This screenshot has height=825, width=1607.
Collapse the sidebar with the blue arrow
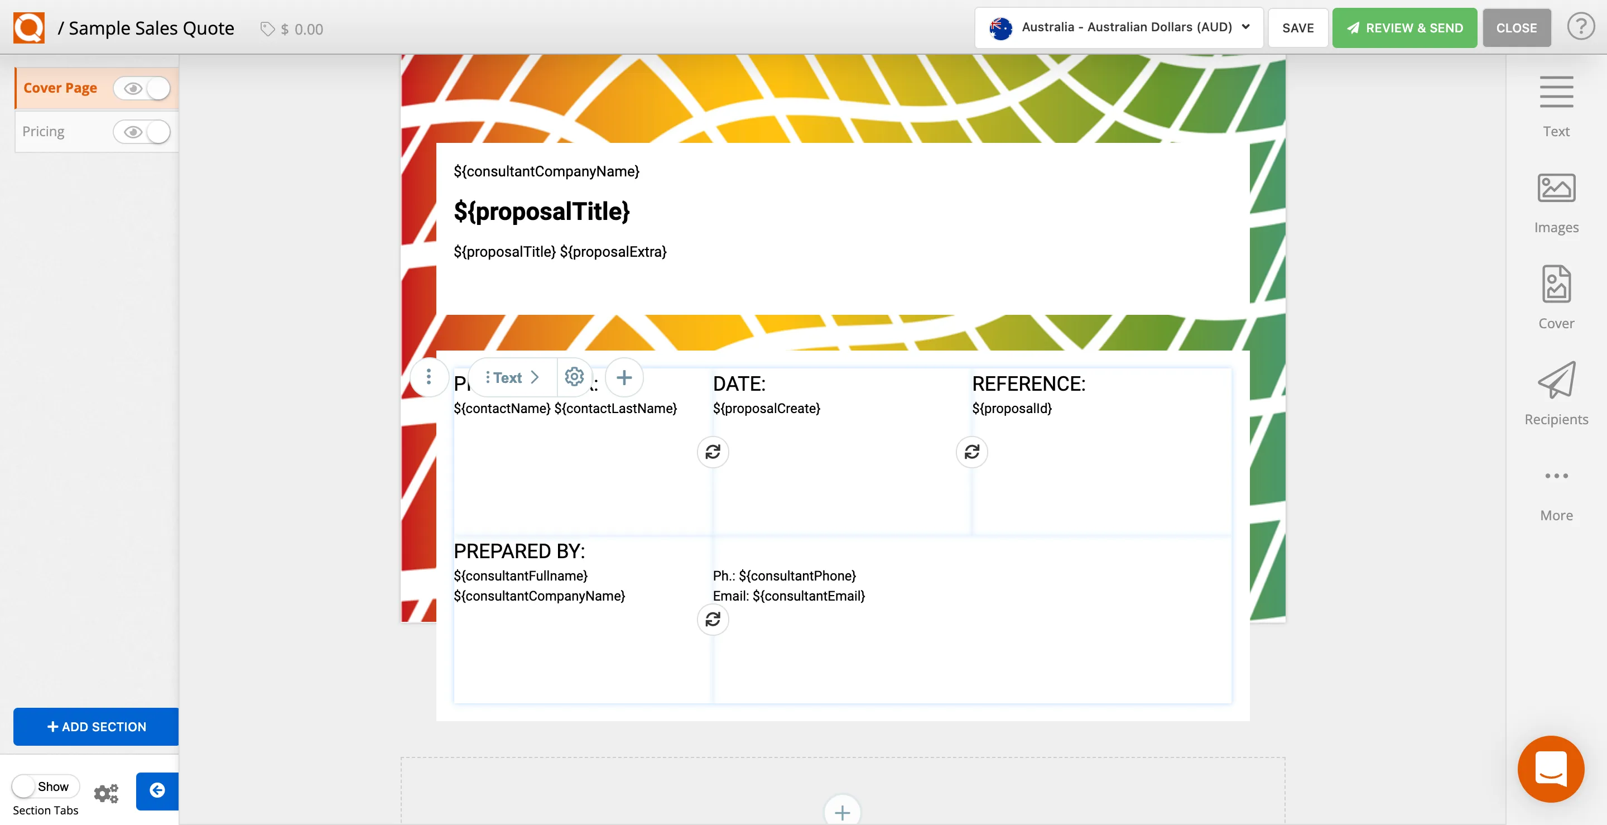[157, 792]
